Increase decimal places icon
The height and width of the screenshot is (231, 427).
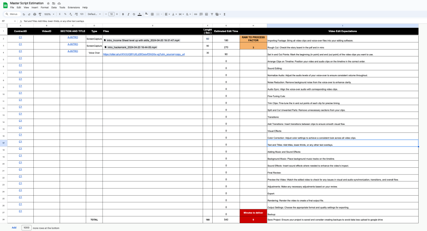pyautogui.click(x=76, y=14)
